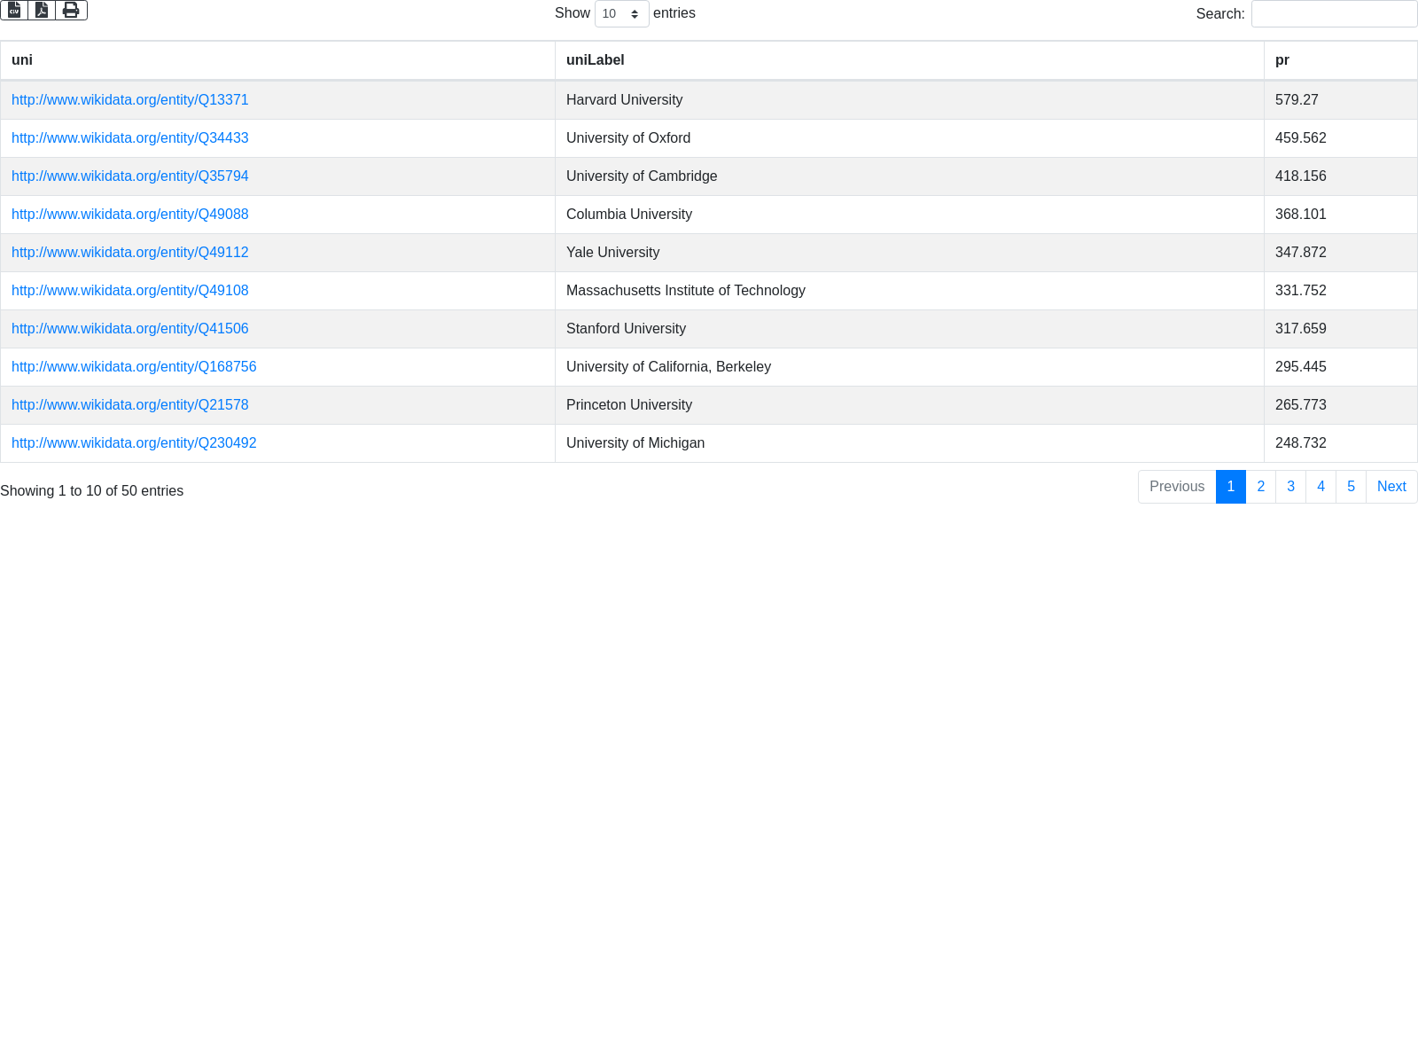The image size is (1418, 1064).
Task: Open the Show entries dropdown
Action: (x=621, y=13)
